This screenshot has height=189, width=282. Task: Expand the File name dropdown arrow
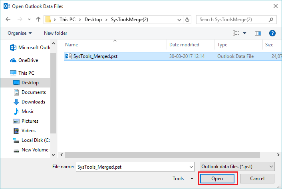[191, 167]
